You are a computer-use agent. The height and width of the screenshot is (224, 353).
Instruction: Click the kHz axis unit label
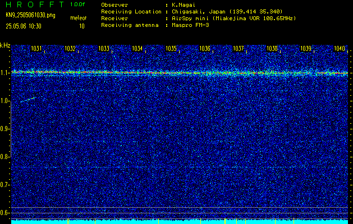[5, 45]
